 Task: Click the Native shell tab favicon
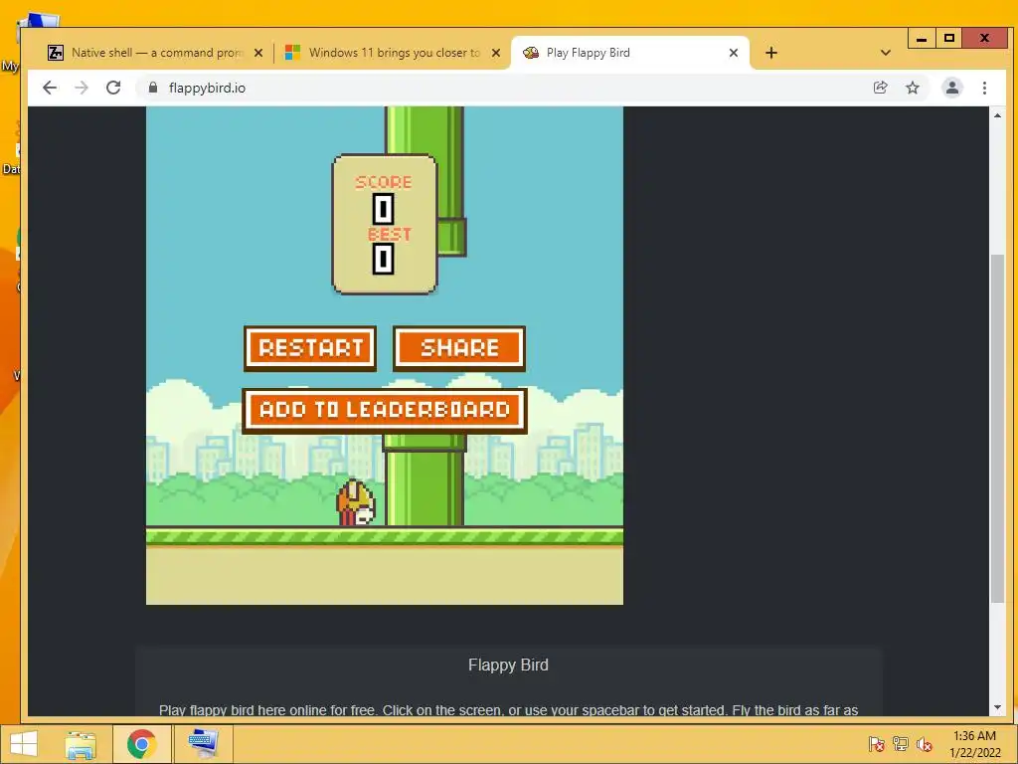(x=56, y=53)
